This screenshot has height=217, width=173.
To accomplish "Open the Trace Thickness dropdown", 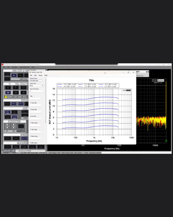I will pos(37,91).
